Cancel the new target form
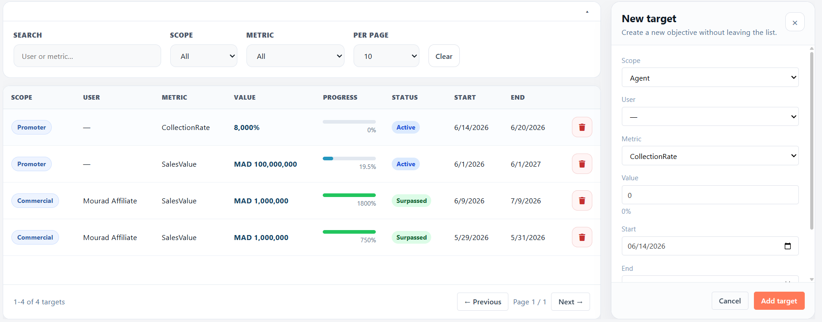Image resolution: width=822 pixels, height=322 pixels. tap(730, 301)
